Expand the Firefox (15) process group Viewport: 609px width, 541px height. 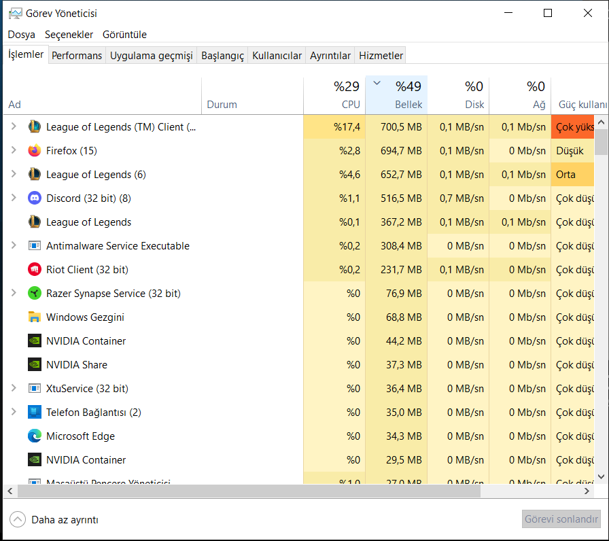pyautogui.click(x=14, y=150)
